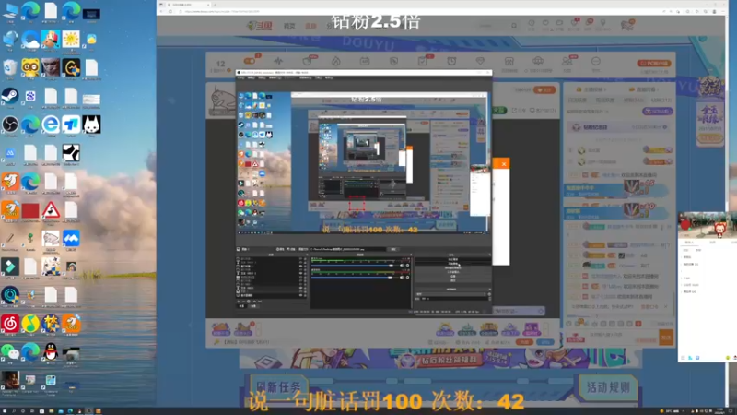Click the heart icon in Douyu toolbar
The width and height of the screenshot is (737, 415).
pyautogui.click(x=480, y=61)
